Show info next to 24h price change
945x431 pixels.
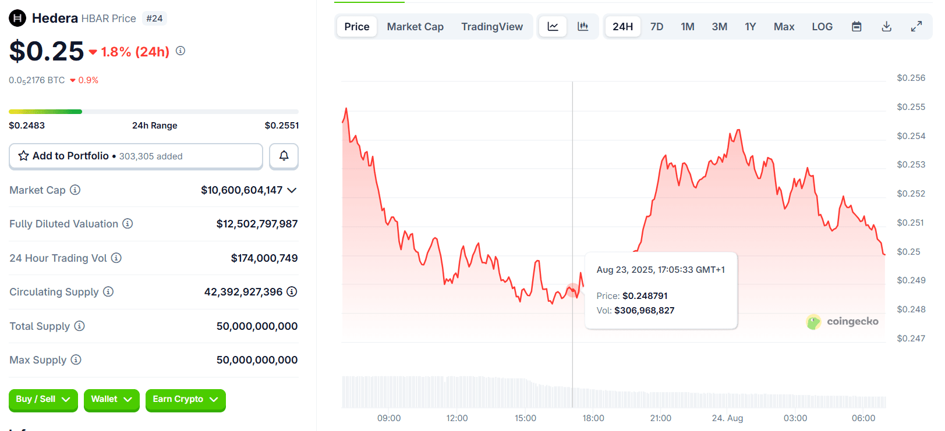[180, 51]
